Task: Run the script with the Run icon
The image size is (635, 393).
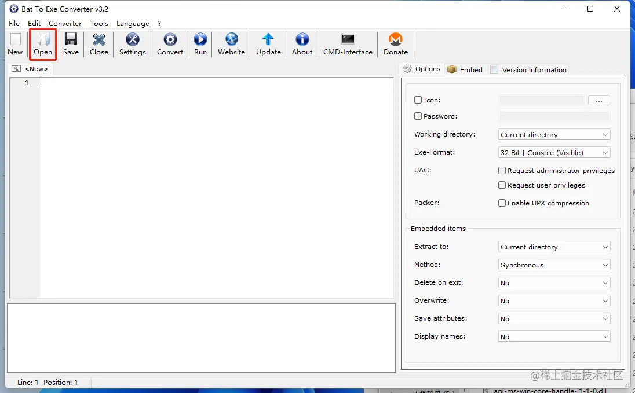Action: click(x=200, y=44)
